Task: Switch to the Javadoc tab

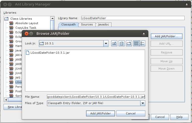Action: pos(103,25)
